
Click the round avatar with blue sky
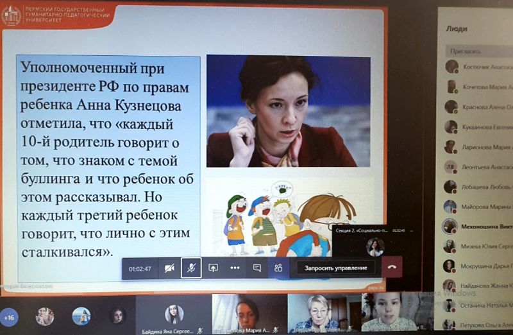coord(81,316)
